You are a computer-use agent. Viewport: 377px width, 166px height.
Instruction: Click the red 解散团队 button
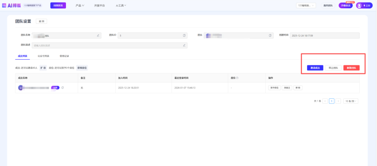[351, 68]
